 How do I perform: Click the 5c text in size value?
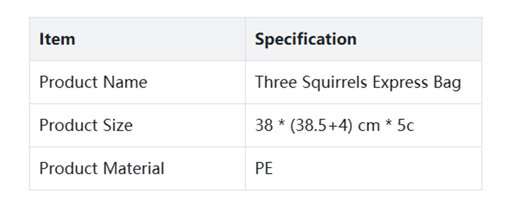[406, 125]
